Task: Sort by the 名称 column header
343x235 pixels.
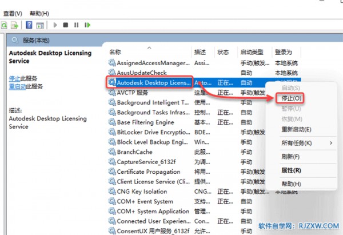Action: (x=115, y=52)
